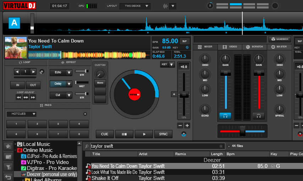This screenshot has width=303, height=181.
Task: Expand the Local Music tree node
Action: (15, 144)
